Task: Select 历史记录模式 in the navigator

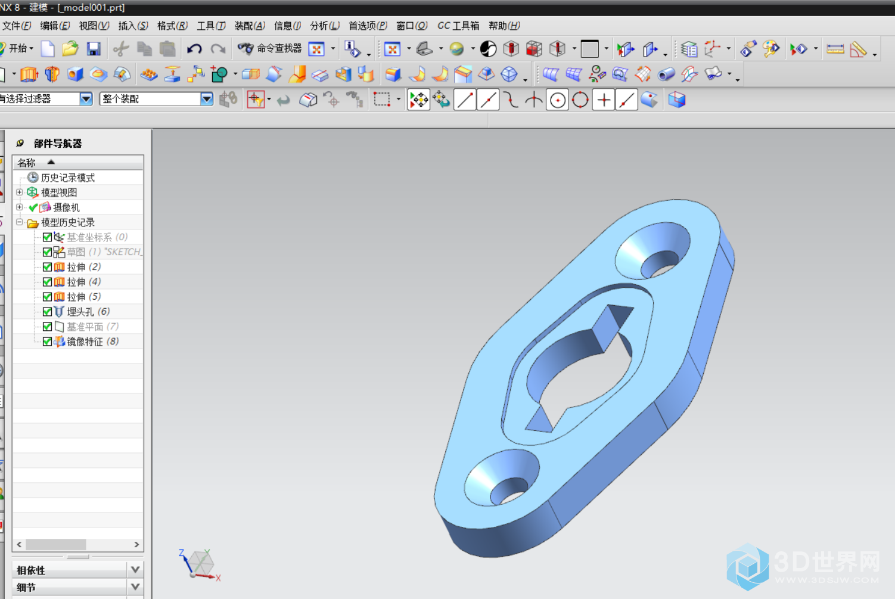Action: (67, 178)
